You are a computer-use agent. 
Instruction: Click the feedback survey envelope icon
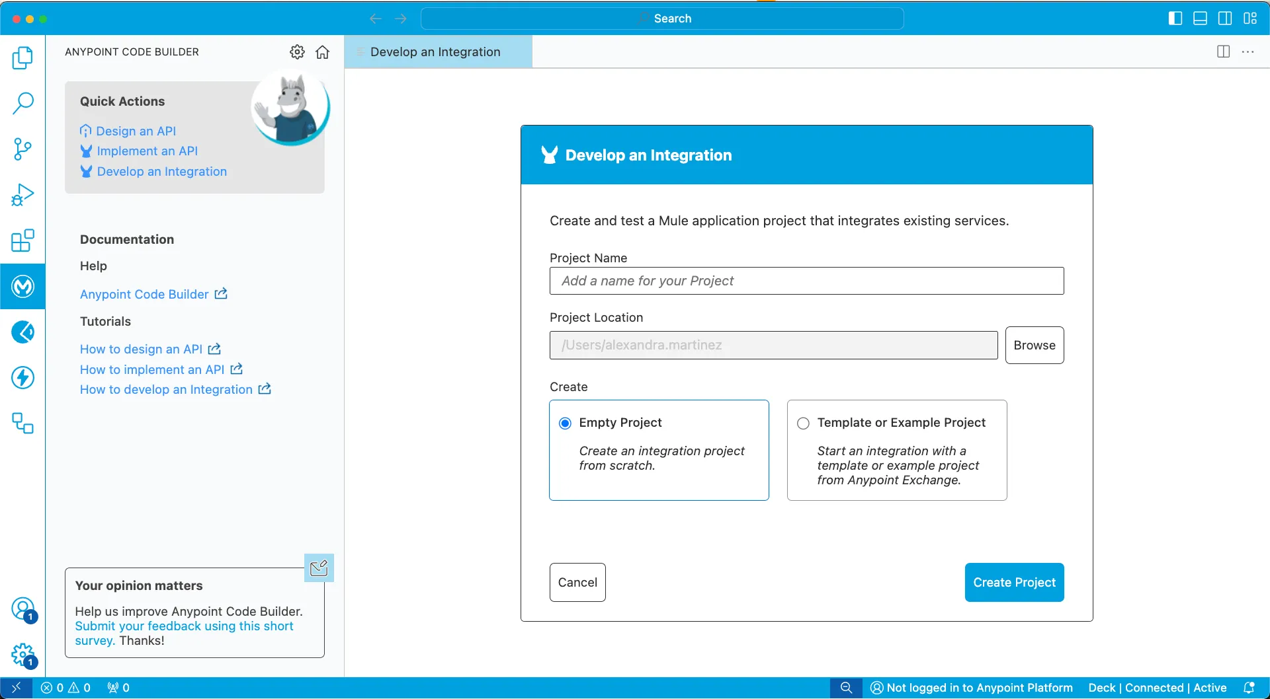pos(319,568)
